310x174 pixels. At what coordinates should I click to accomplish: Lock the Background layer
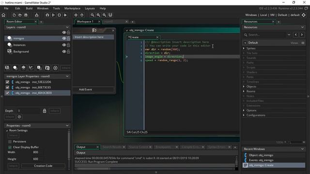(x=68, y=52)
